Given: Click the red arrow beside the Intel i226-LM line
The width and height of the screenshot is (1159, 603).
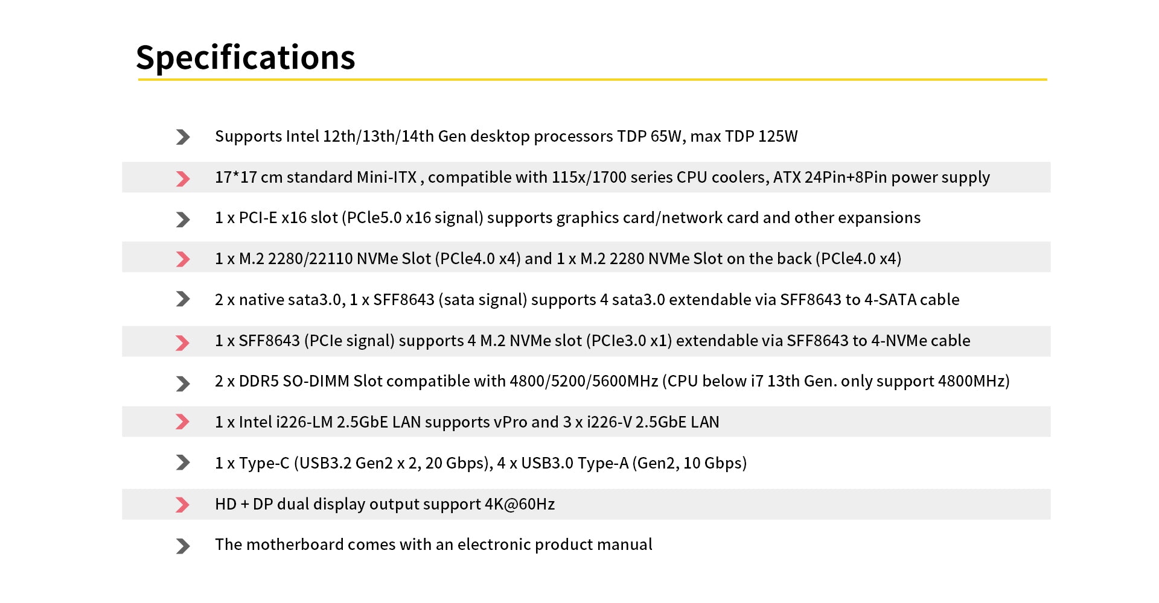Looking at the screenshot, I should pos(182,421).
